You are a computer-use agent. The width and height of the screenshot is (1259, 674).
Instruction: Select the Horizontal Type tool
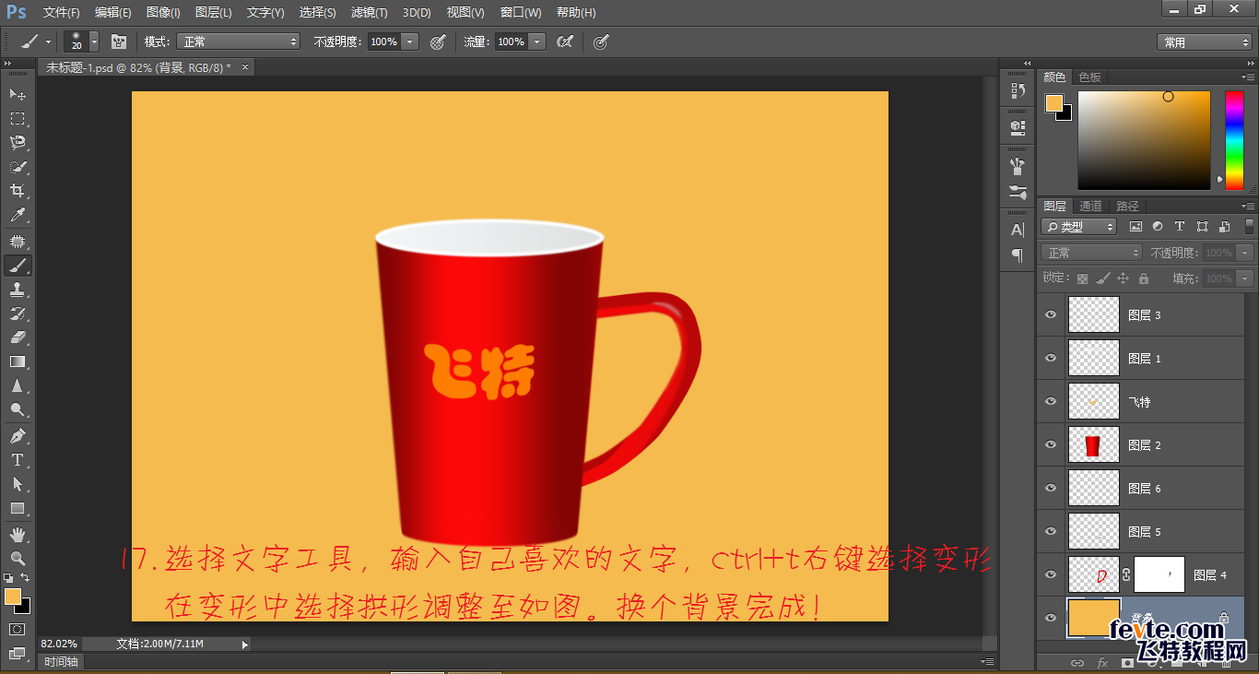point(18,460)
